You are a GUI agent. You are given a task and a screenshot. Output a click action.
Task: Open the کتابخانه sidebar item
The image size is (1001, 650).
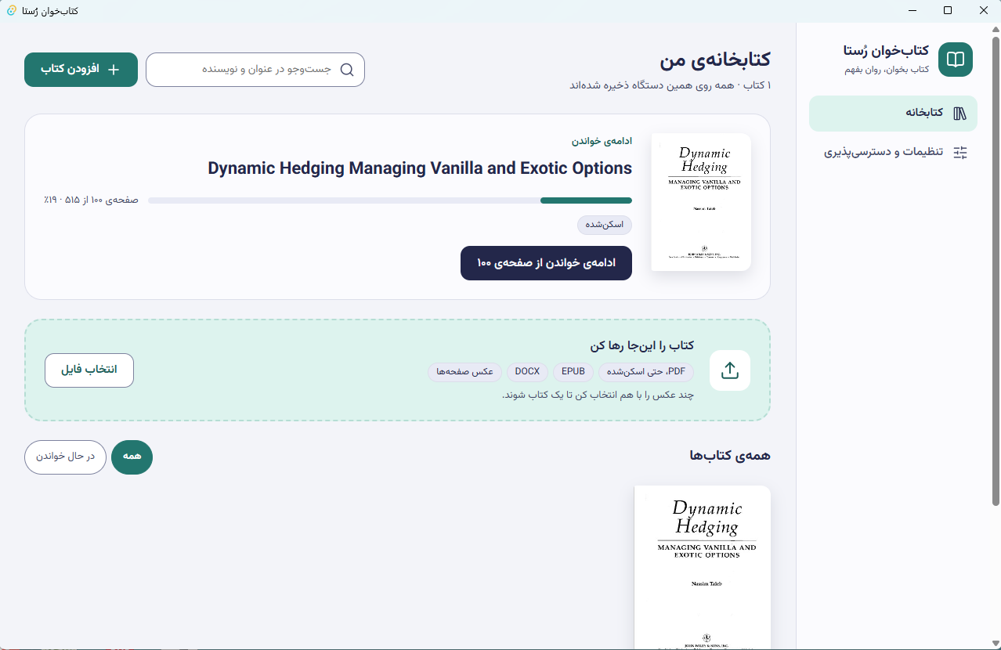pyautogui.click(x=893, y=113)
